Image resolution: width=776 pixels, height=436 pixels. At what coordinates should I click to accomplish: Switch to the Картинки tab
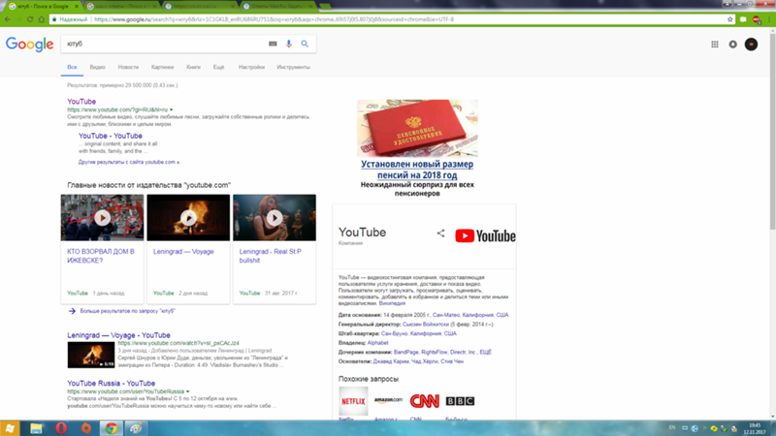tap(162, 67)
